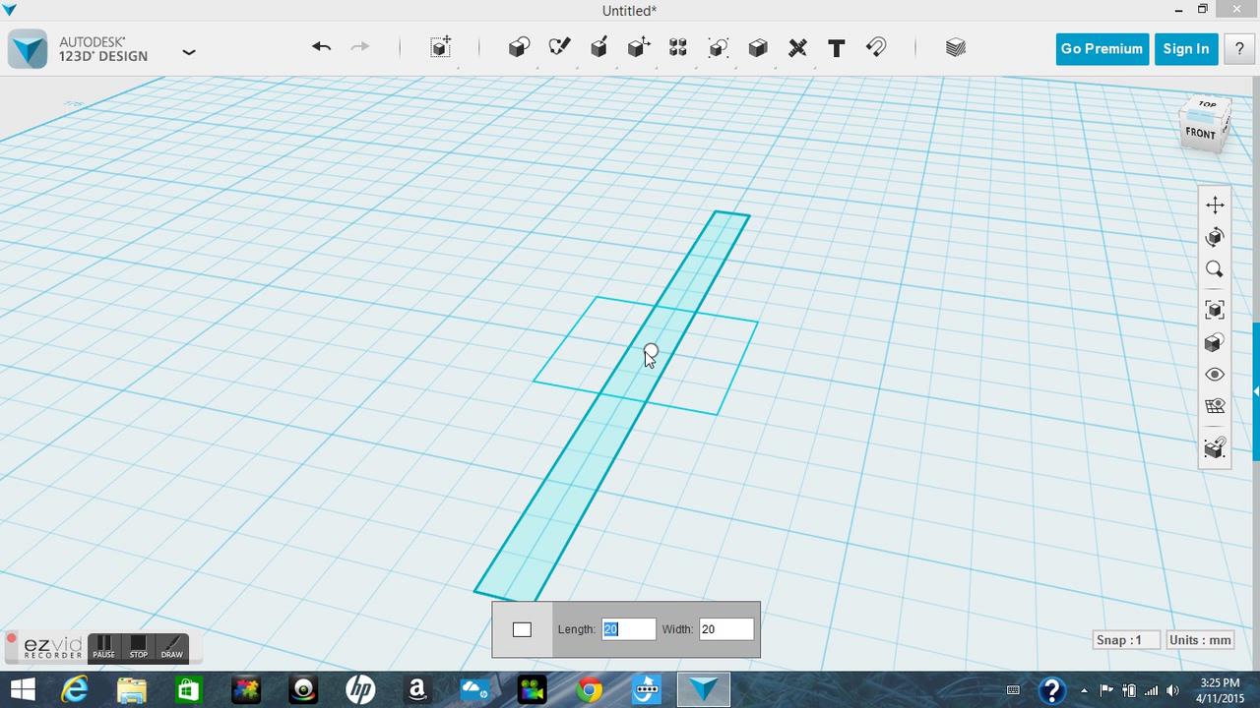Viewport: 1260px width, 708px height.
Task: Open the Sketch tools menu
Action: 559,47
